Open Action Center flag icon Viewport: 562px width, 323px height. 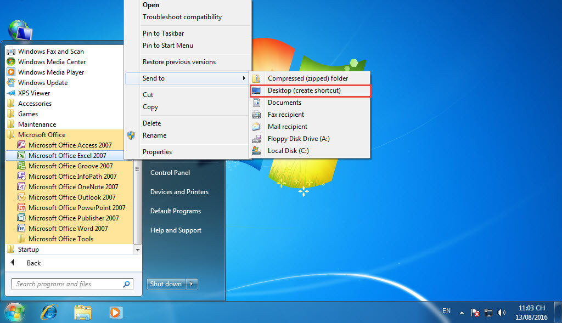(x=475, y=313)
